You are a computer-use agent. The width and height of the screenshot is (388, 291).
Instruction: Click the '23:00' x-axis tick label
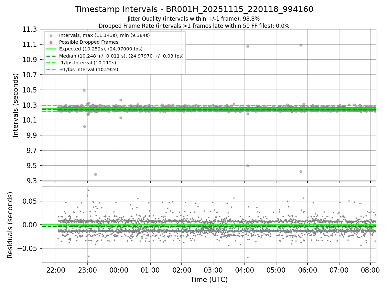[x=87, y=270]
